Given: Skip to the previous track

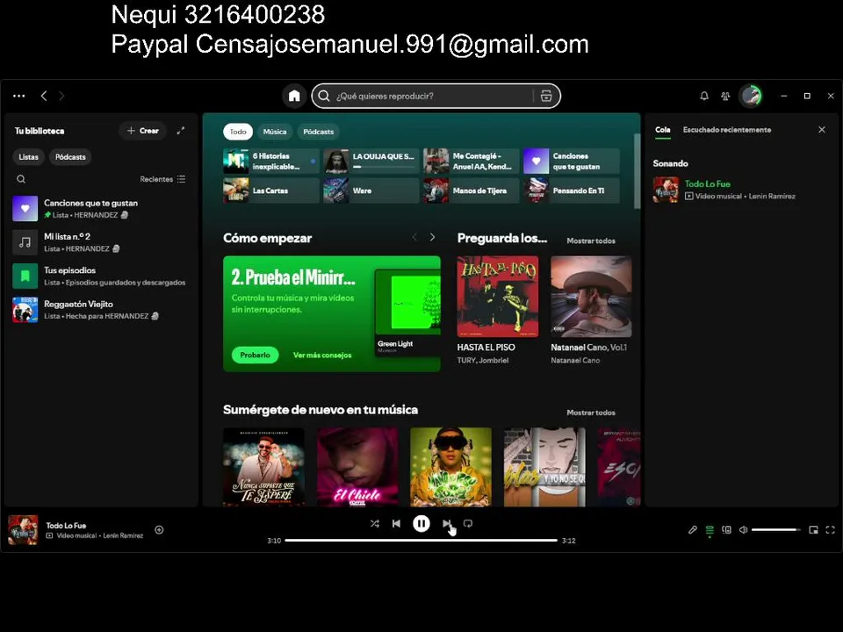Looking at the screenshot, I should coord(396,523).
